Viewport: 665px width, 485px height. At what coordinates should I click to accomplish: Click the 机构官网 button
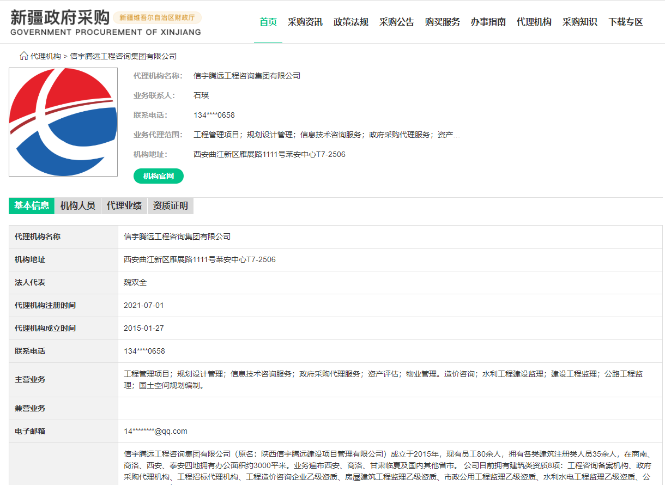pyautogui.click(x=158, y=176)
